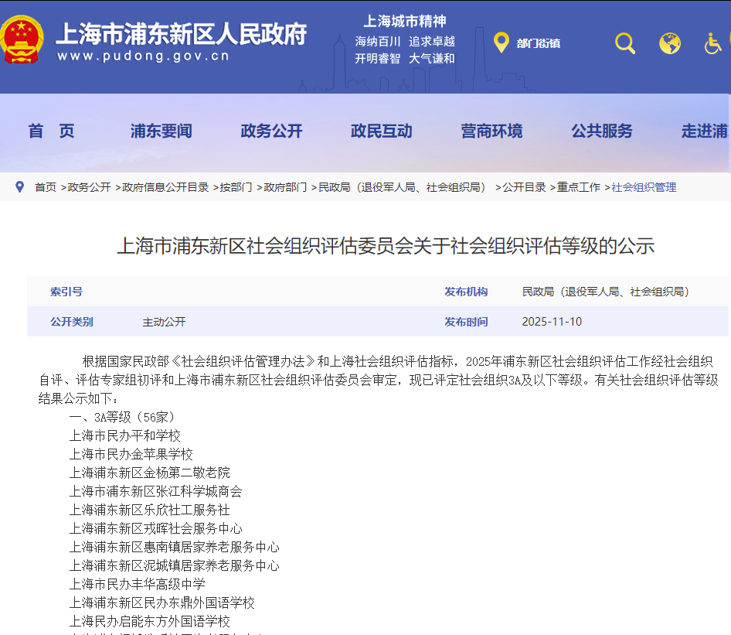The width and height of the screenshot is (731, 635).
Task: Click the globe language icon
Action: 670,43
